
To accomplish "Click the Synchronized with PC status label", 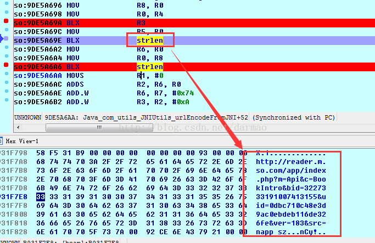I will point(294,117).
